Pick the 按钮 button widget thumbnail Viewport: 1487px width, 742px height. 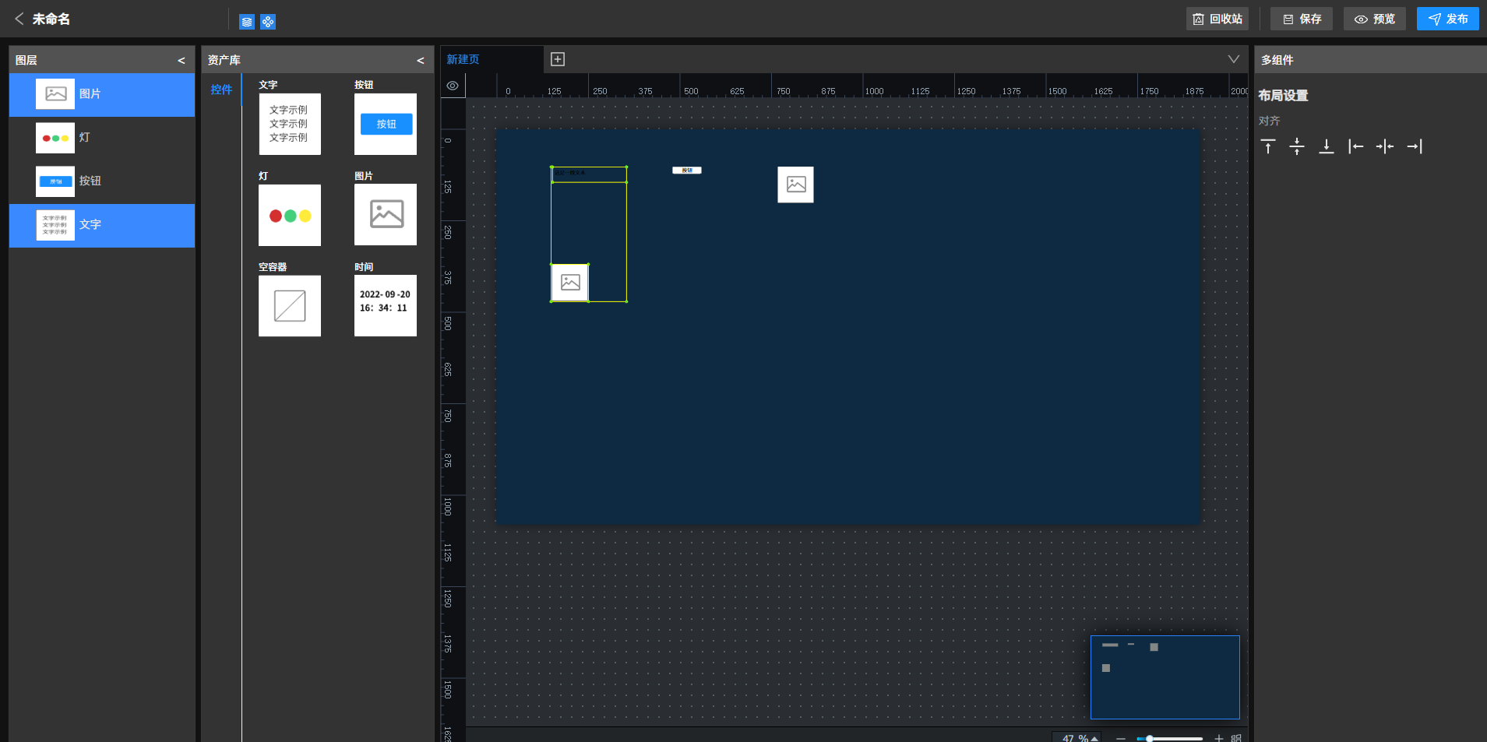386,124
